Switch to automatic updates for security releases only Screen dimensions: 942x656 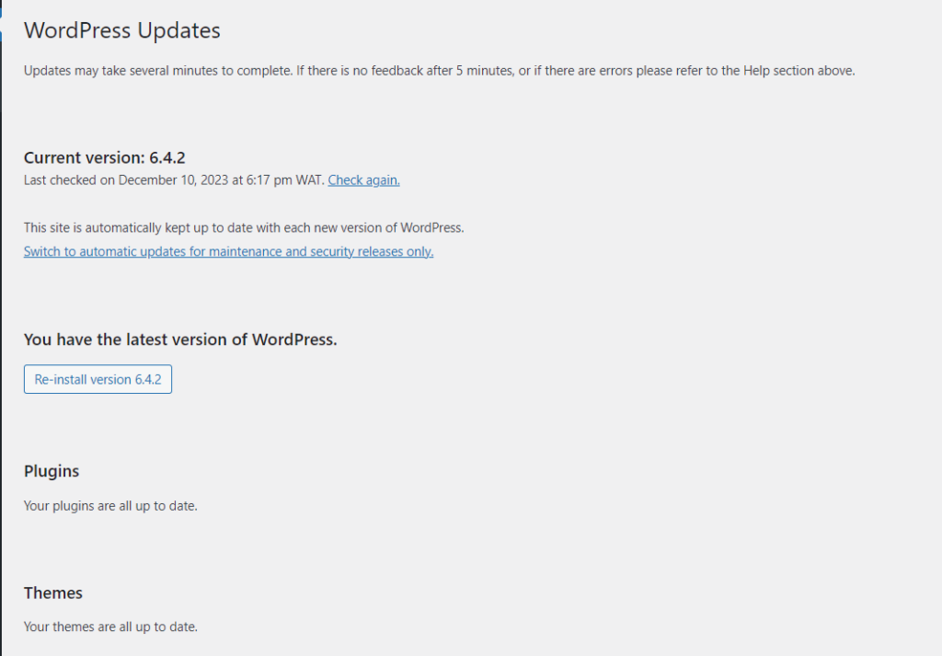click(228, 251)
